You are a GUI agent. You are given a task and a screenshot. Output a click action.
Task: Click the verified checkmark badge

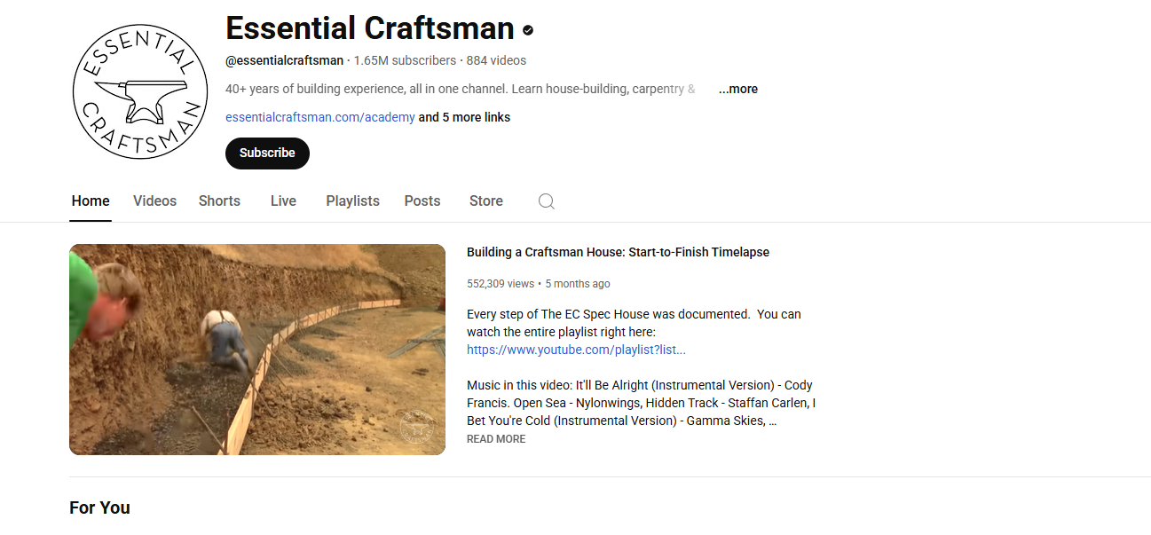(526, 29)
